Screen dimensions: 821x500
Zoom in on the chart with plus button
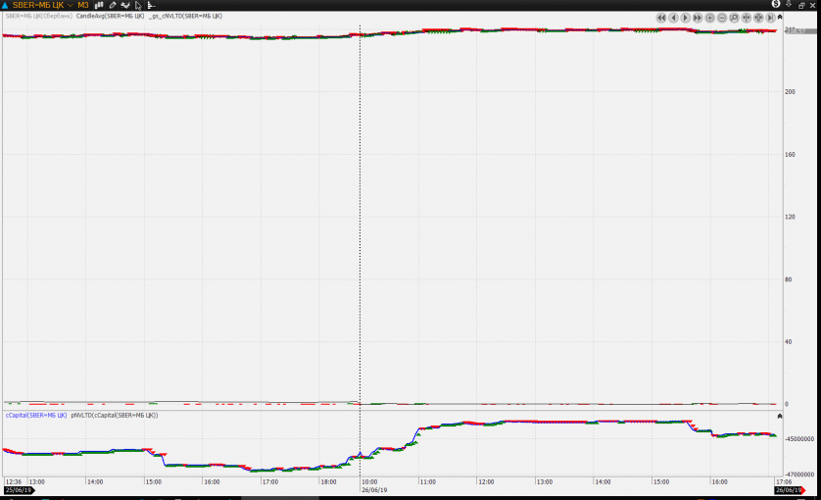pyautogui.click(x=709, y=18)
